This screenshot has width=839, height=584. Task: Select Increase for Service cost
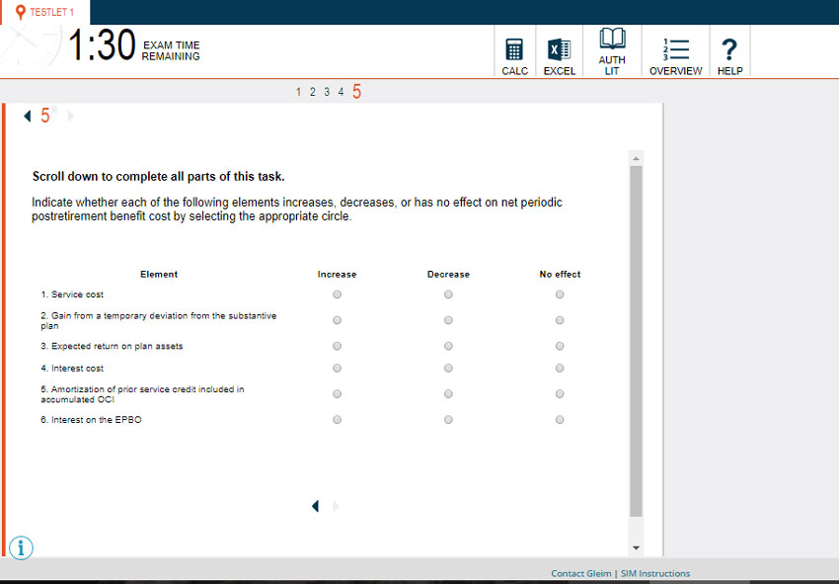[337, 294]
